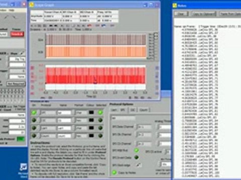This screenshot has width=241, height=180.
Task: Open the colour swatch in the Count row
Action: pos(91,135)
